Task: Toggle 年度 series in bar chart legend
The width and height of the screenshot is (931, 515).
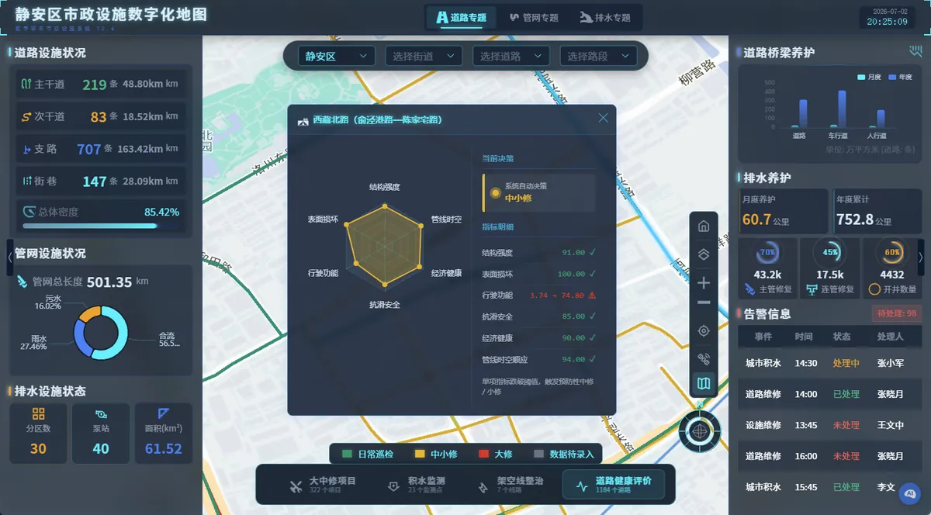Action: pos(900,77)
